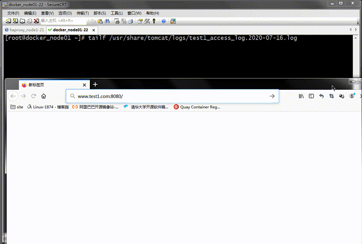Minimize the SecureCRT window
This screenshot has height=244, width=362.
[333, 3]
